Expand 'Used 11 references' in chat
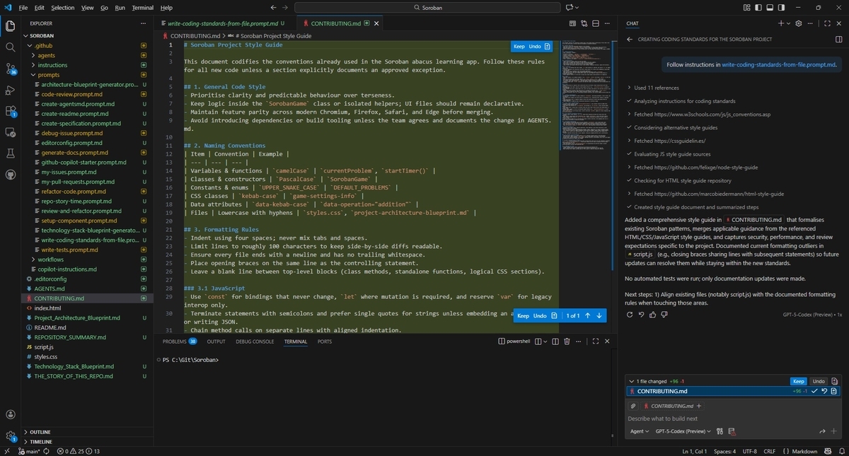 click(655, 88)
